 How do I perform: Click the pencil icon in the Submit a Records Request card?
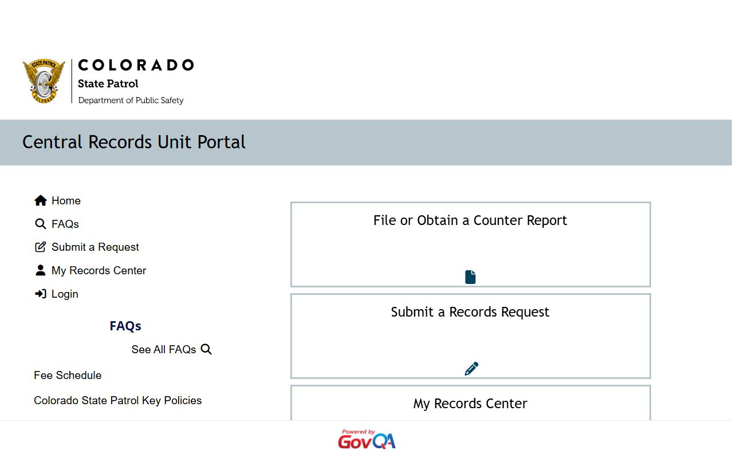click(x=471, y=369)
